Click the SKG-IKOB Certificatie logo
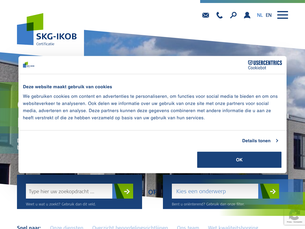 click(47, 30)
